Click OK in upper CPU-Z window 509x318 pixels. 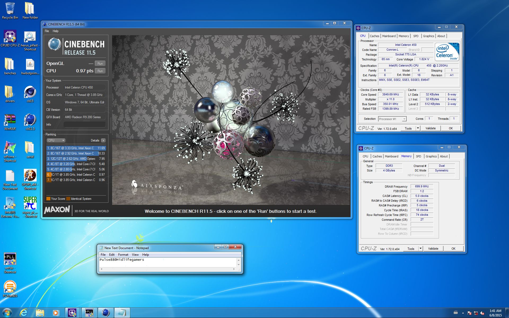coord(451,128)
